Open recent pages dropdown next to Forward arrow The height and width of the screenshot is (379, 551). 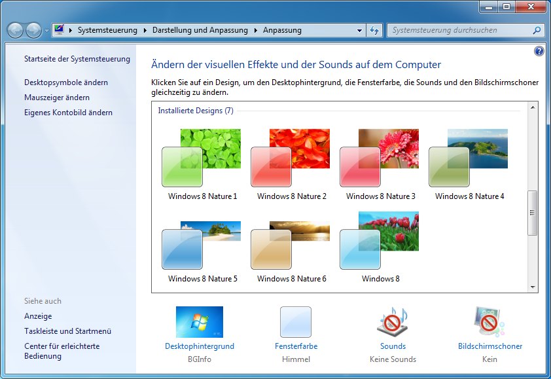[x=46, y=31]
